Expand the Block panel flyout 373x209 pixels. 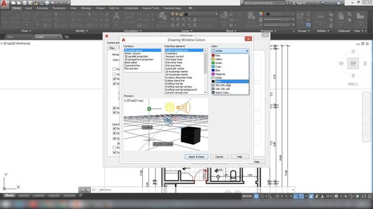231,31
